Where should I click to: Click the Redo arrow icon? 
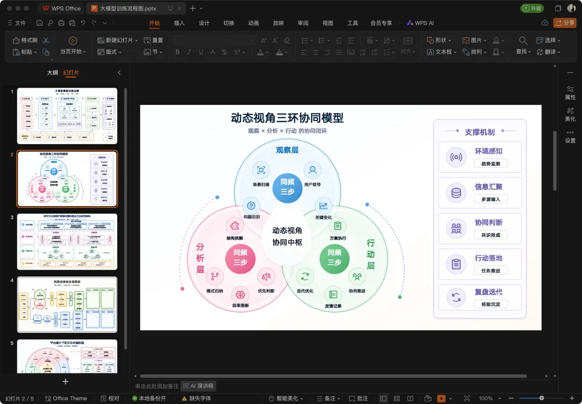tap(94, 23)
